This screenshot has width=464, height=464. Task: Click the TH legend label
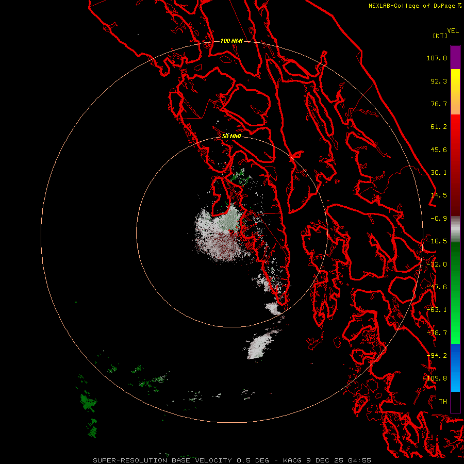(443, 402)
